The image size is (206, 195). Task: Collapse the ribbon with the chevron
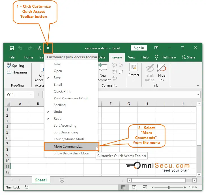(198, 85)
